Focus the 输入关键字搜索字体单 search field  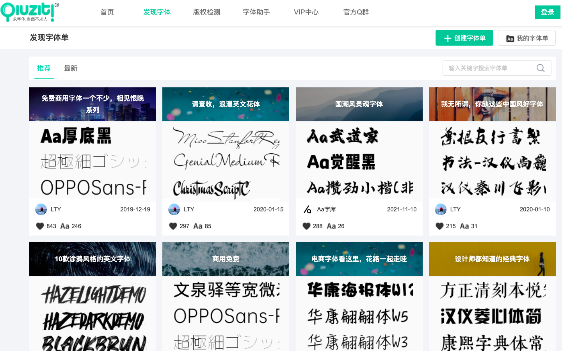pyautogui.click(x=497, y=68)
